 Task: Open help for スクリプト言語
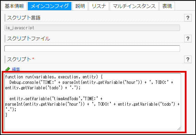click(x=188, y=18)
